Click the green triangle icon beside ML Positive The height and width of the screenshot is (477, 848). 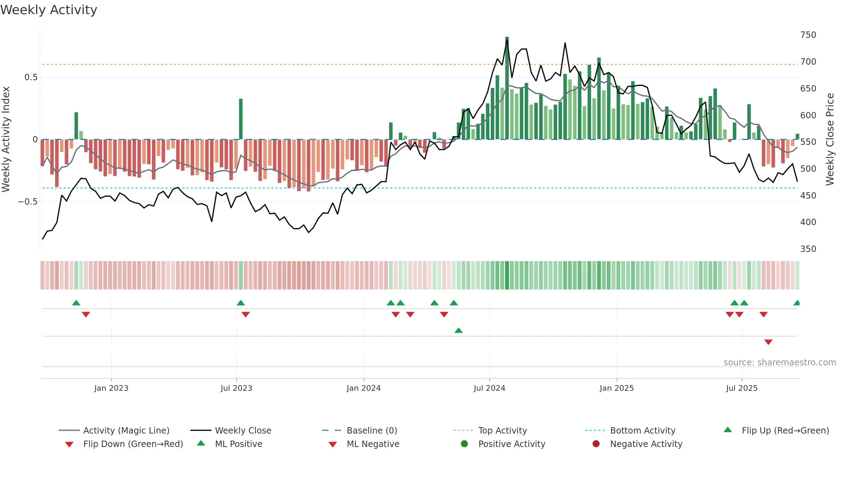tap(201, 443)
